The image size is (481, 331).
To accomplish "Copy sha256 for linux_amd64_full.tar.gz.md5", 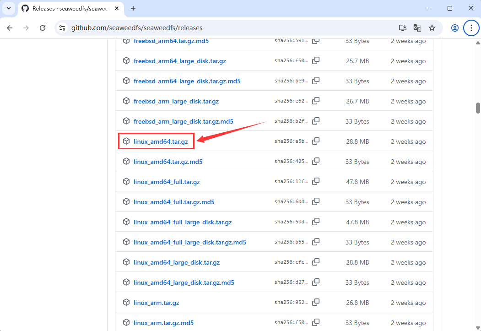I will (x=316, y=201).
